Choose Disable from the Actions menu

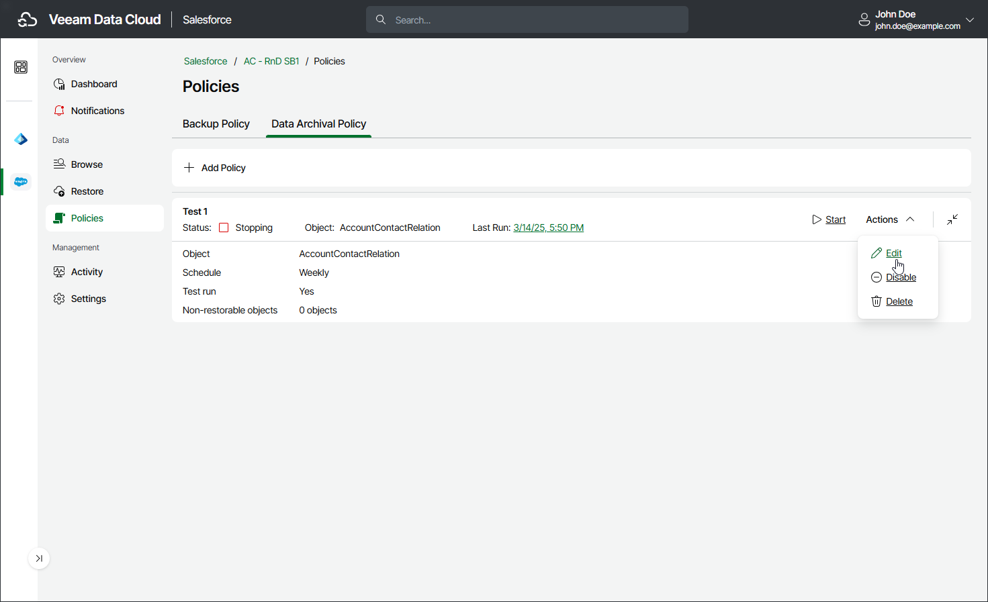901,277
